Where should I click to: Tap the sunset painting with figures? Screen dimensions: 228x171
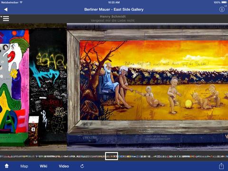[x=153, y=80]
